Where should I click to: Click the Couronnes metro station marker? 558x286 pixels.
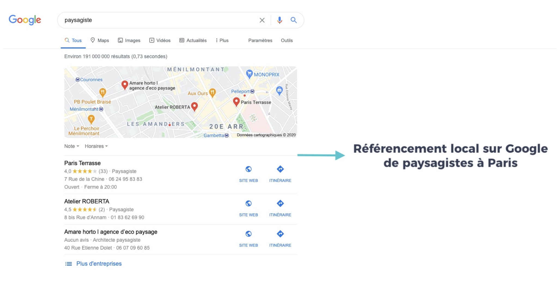pyautogui.click(x=78, y=80)
